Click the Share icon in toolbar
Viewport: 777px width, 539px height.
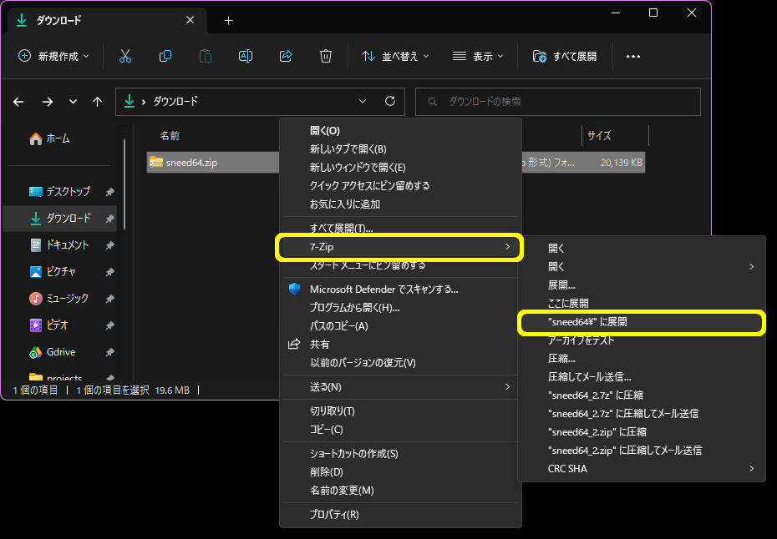[286, 56]
